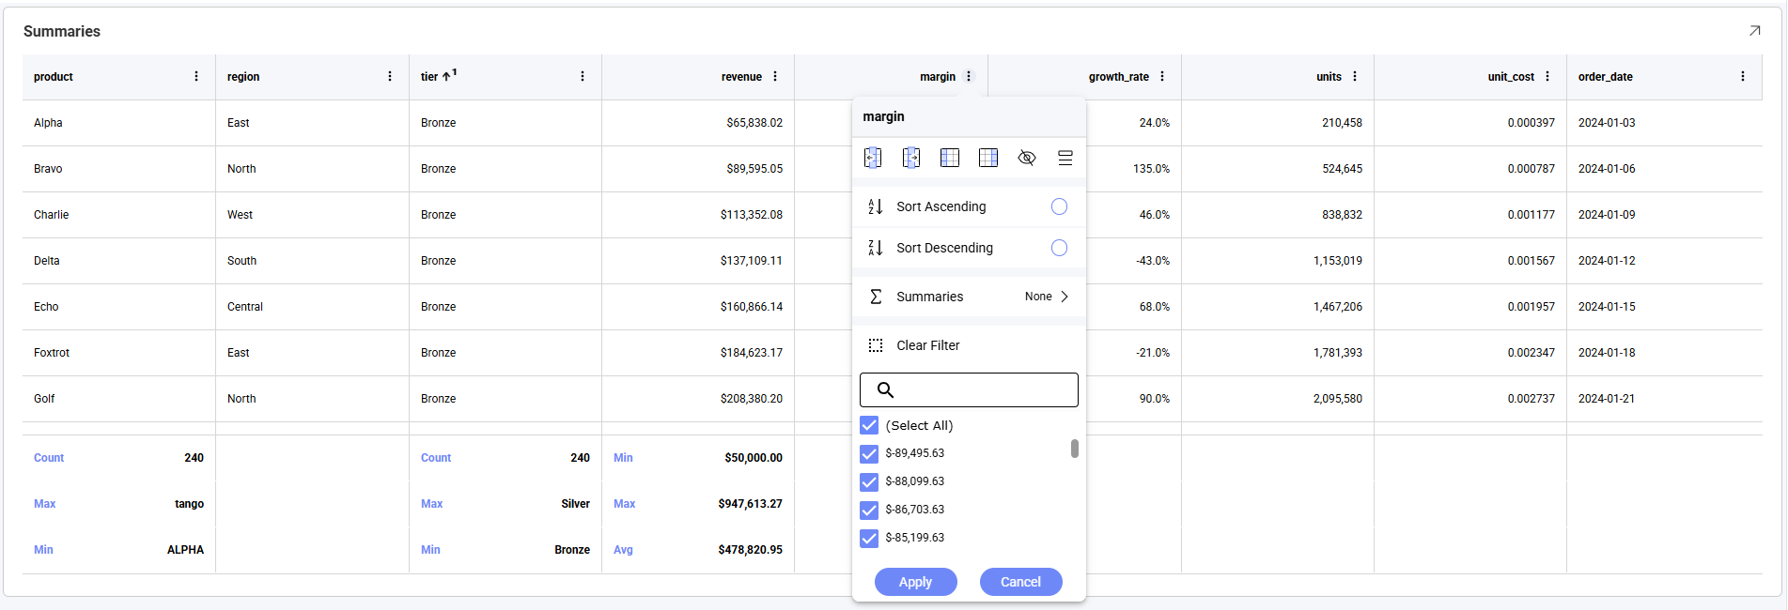
Task: Click the A-Z sort ascending icon
Action: [876, 206]
